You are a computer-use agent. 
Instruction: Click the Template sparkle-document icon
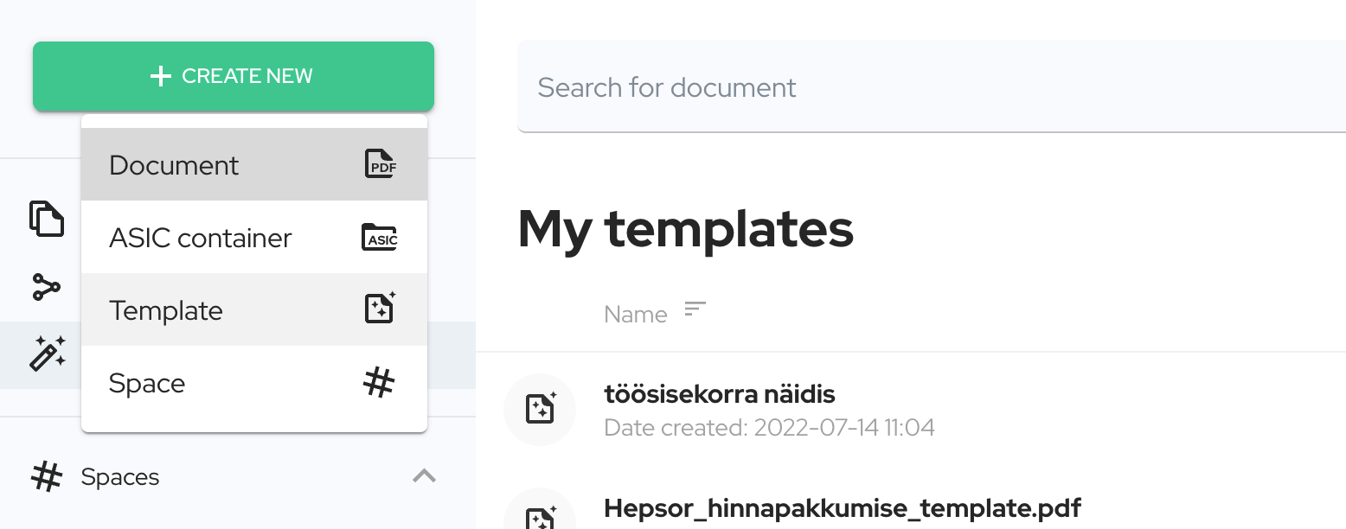click(379, 309)
